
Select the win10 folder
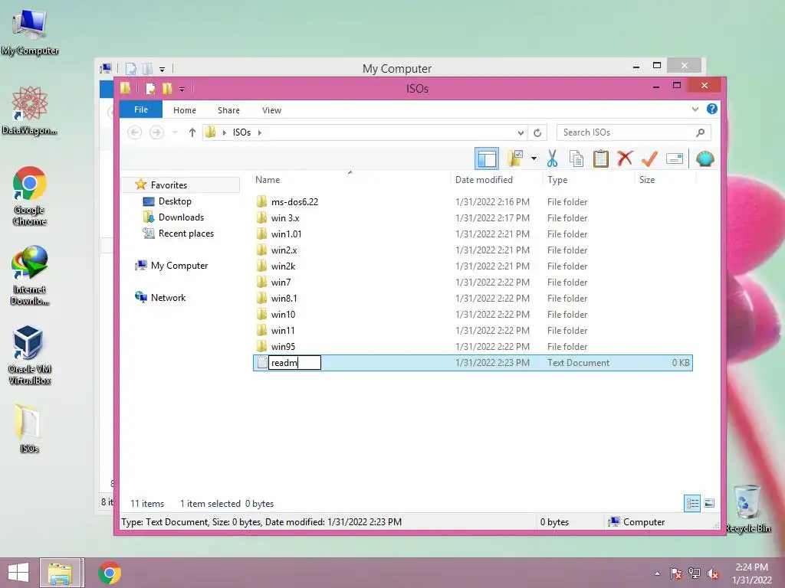coord(284,314)
